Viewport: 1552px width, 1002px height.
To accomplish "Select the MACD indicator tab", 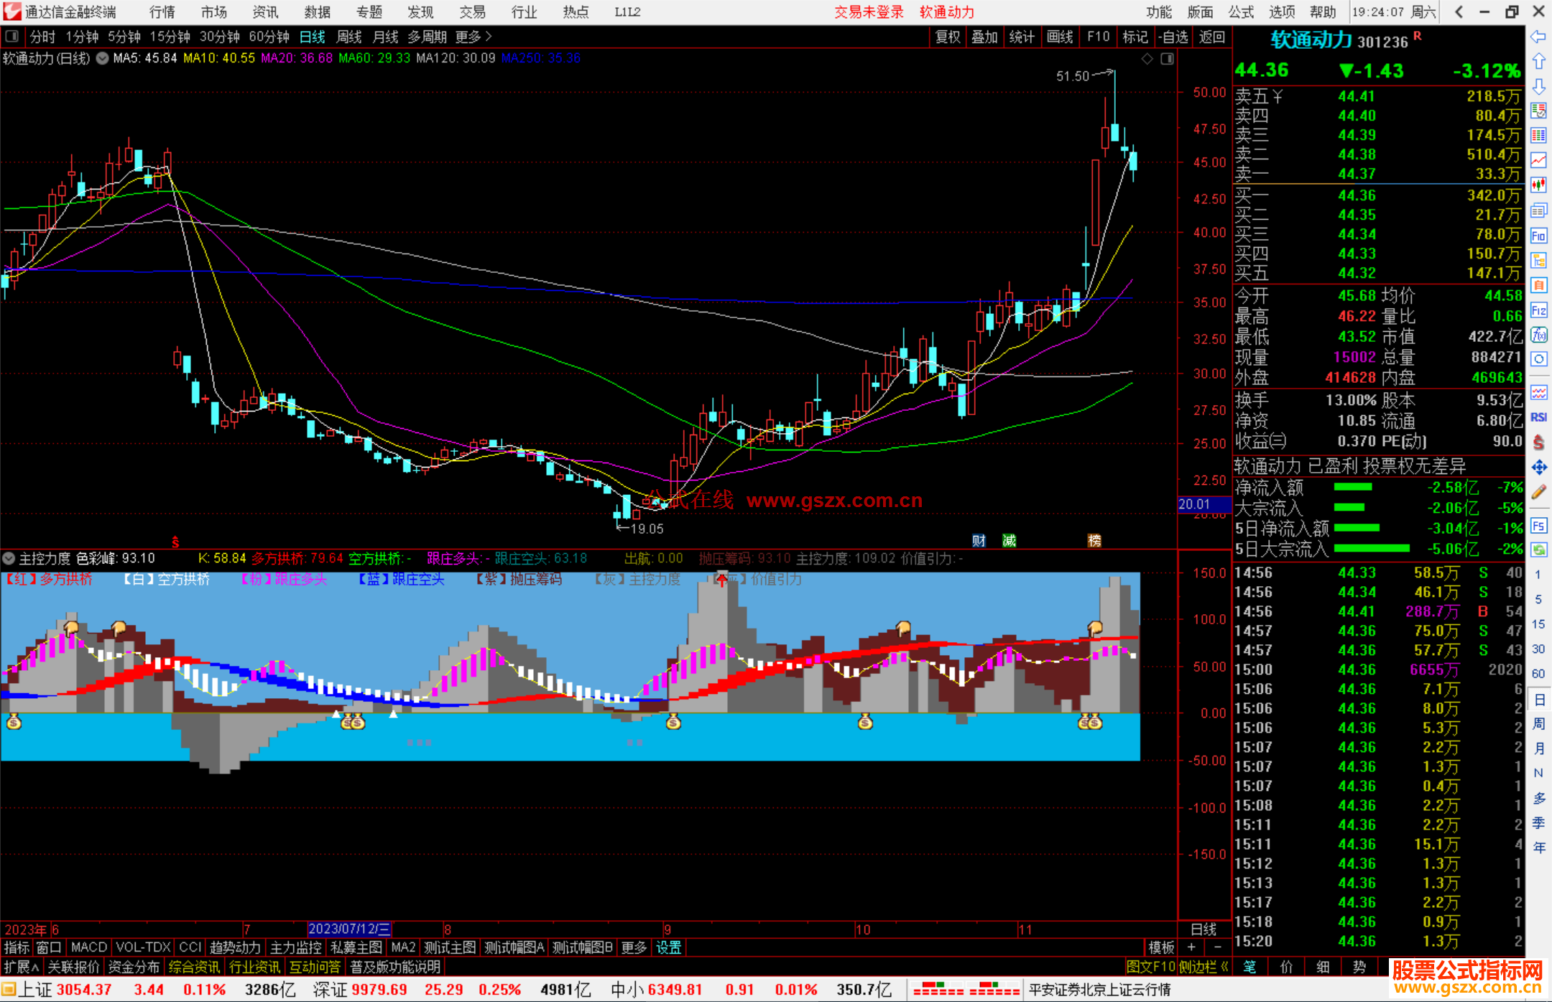I will tap(89, 947).
